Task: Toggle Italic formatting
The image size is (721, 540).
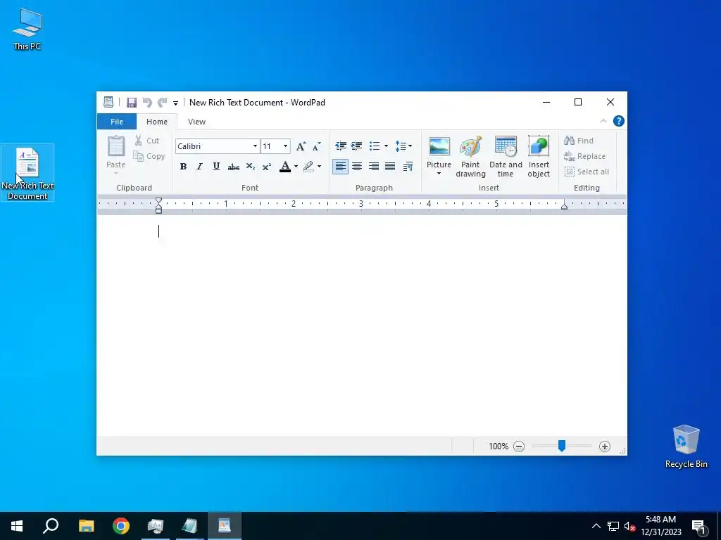Action: coord(199,166)
